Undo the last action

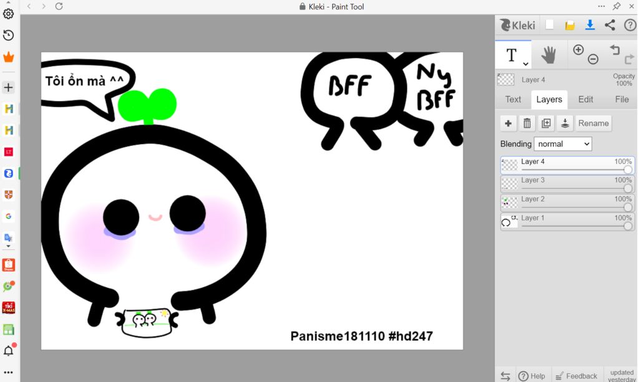pyautogui.click(x=615, y=50)
